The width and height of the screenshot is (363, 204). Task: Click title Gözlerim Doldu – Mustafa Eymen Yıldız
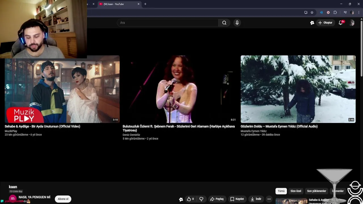coord(279,126)
